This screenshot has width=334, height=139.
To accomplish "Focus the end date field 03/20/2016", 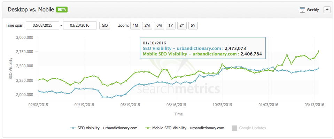I will coord(80,26).
